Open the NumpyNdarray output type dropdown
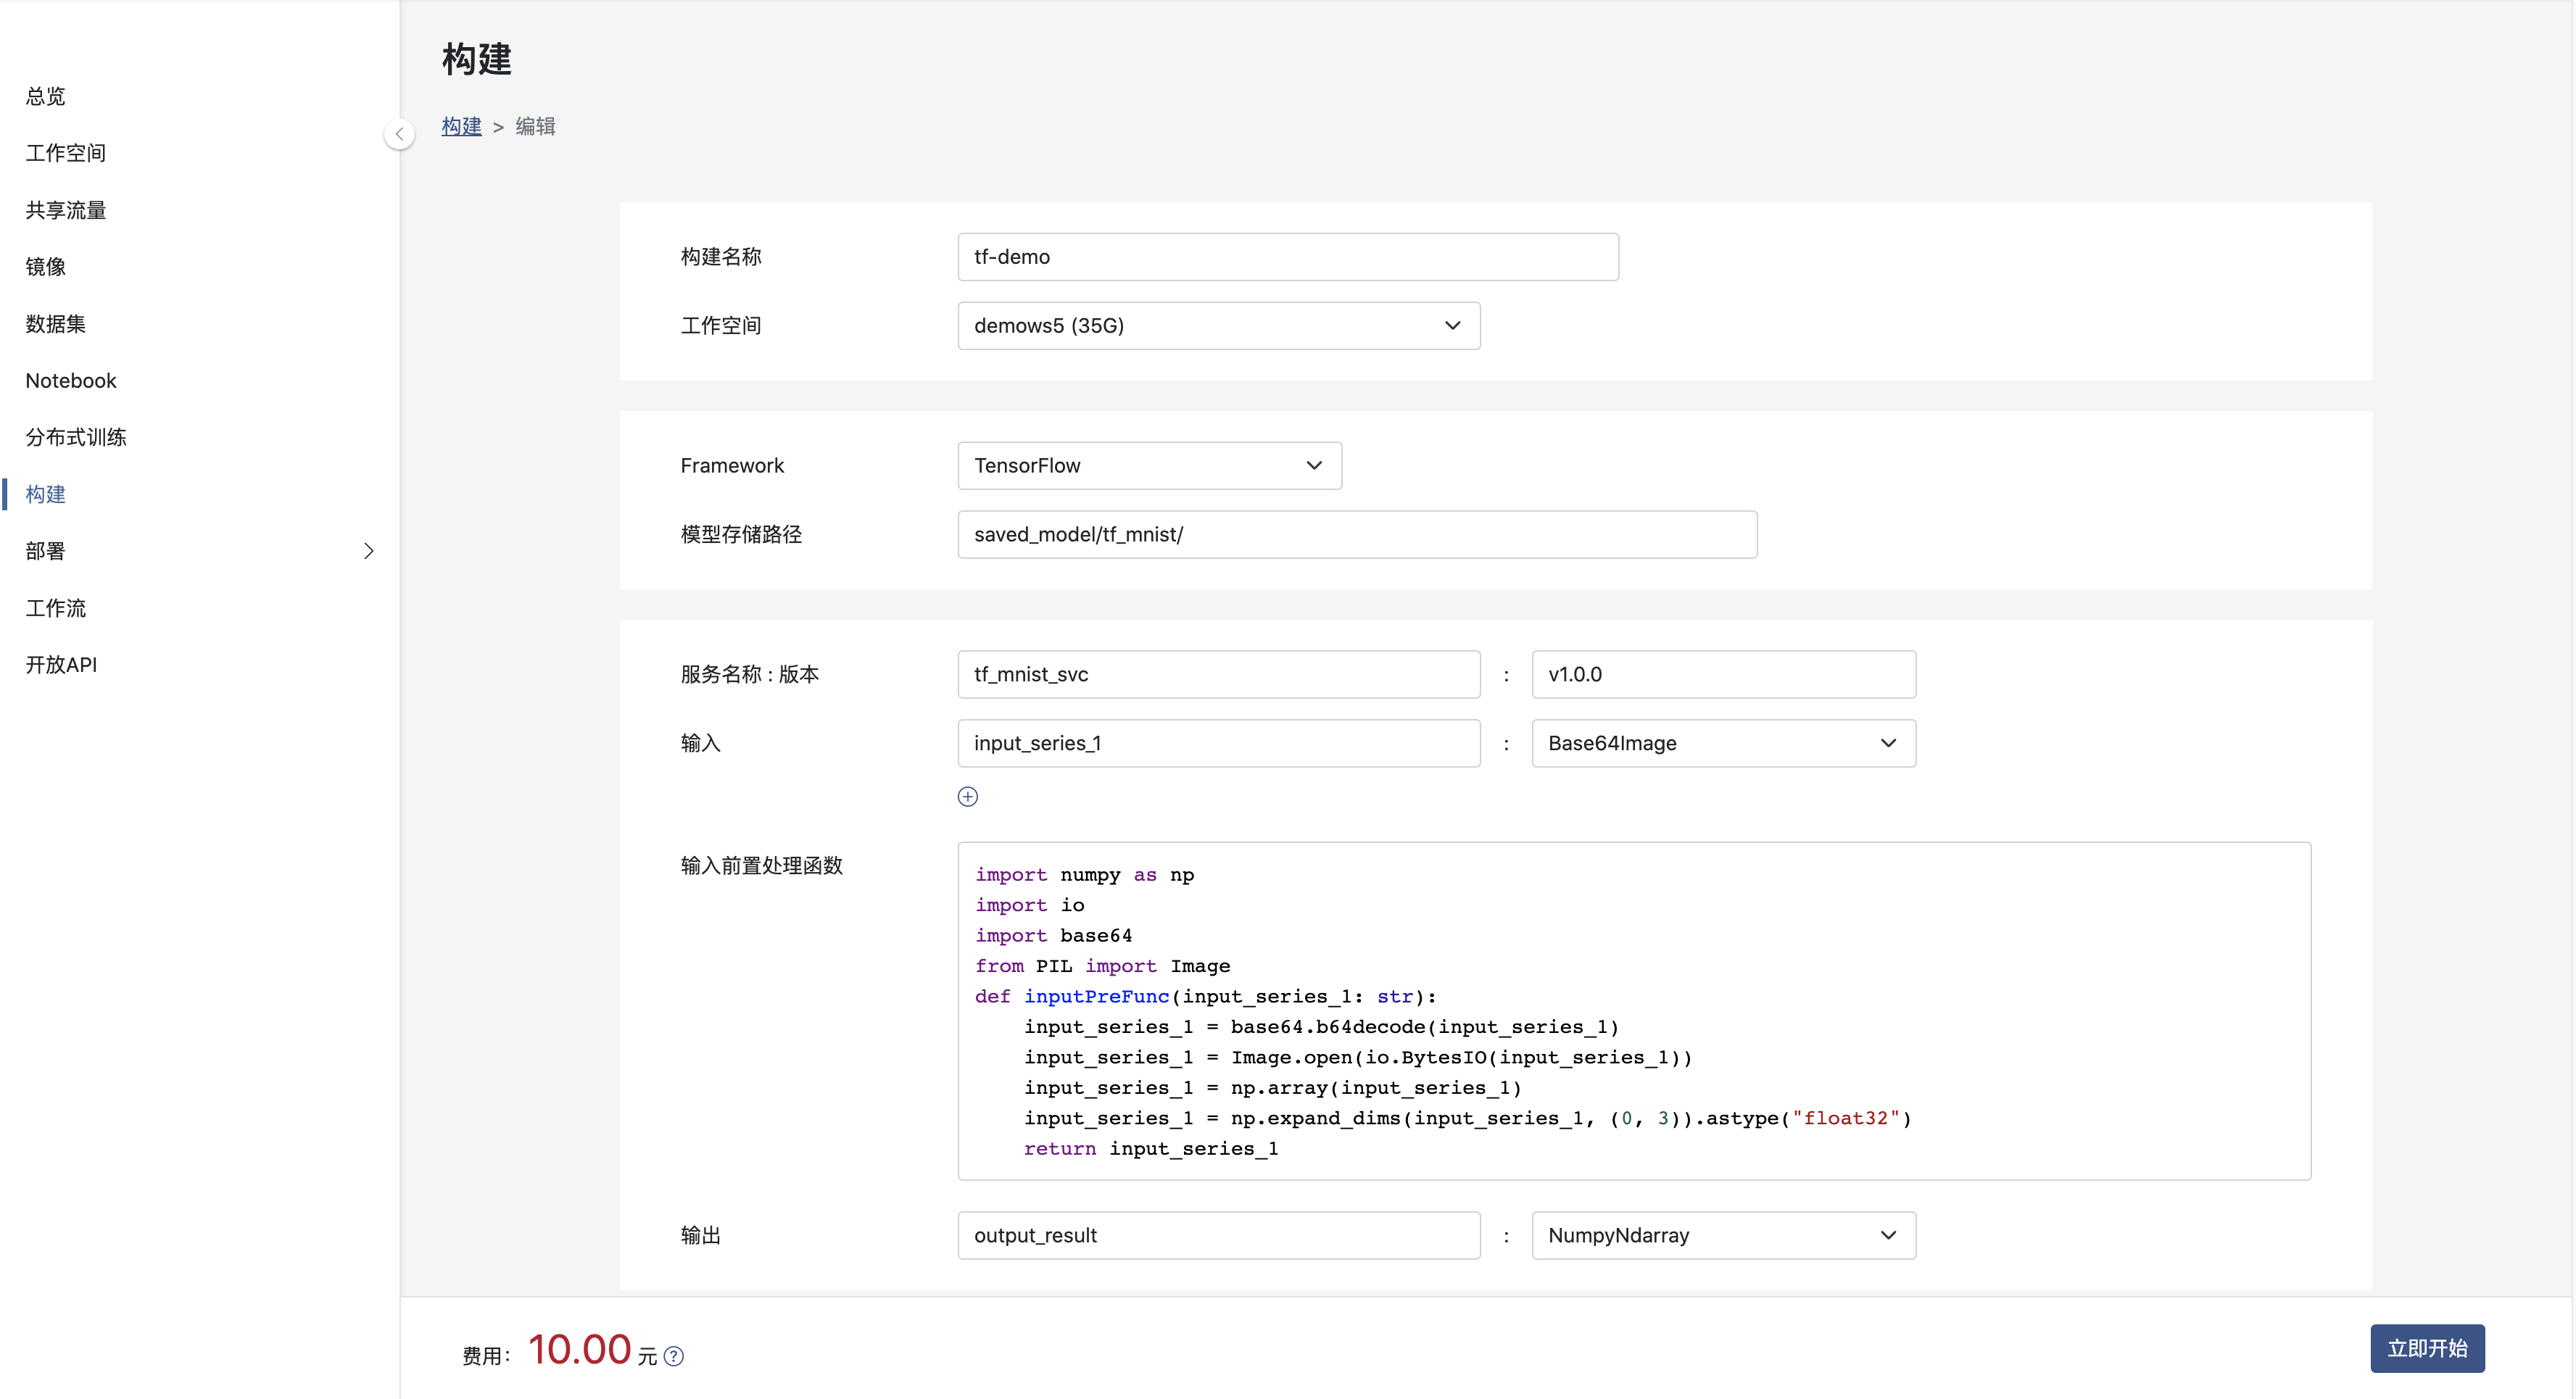Screen dimensions: 2576x1399 tap(1722, 1235)
